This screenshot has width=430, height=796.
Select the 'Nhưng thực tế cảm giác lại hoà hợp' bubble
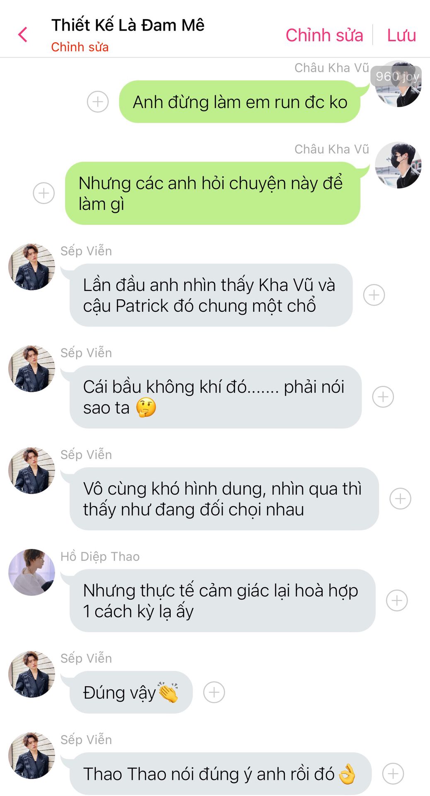pyautogui.click(x=222, y=601)
